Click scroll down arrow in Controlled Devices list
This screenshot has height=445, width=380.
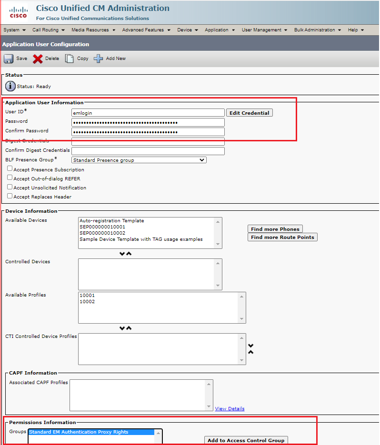coord(218,286)
